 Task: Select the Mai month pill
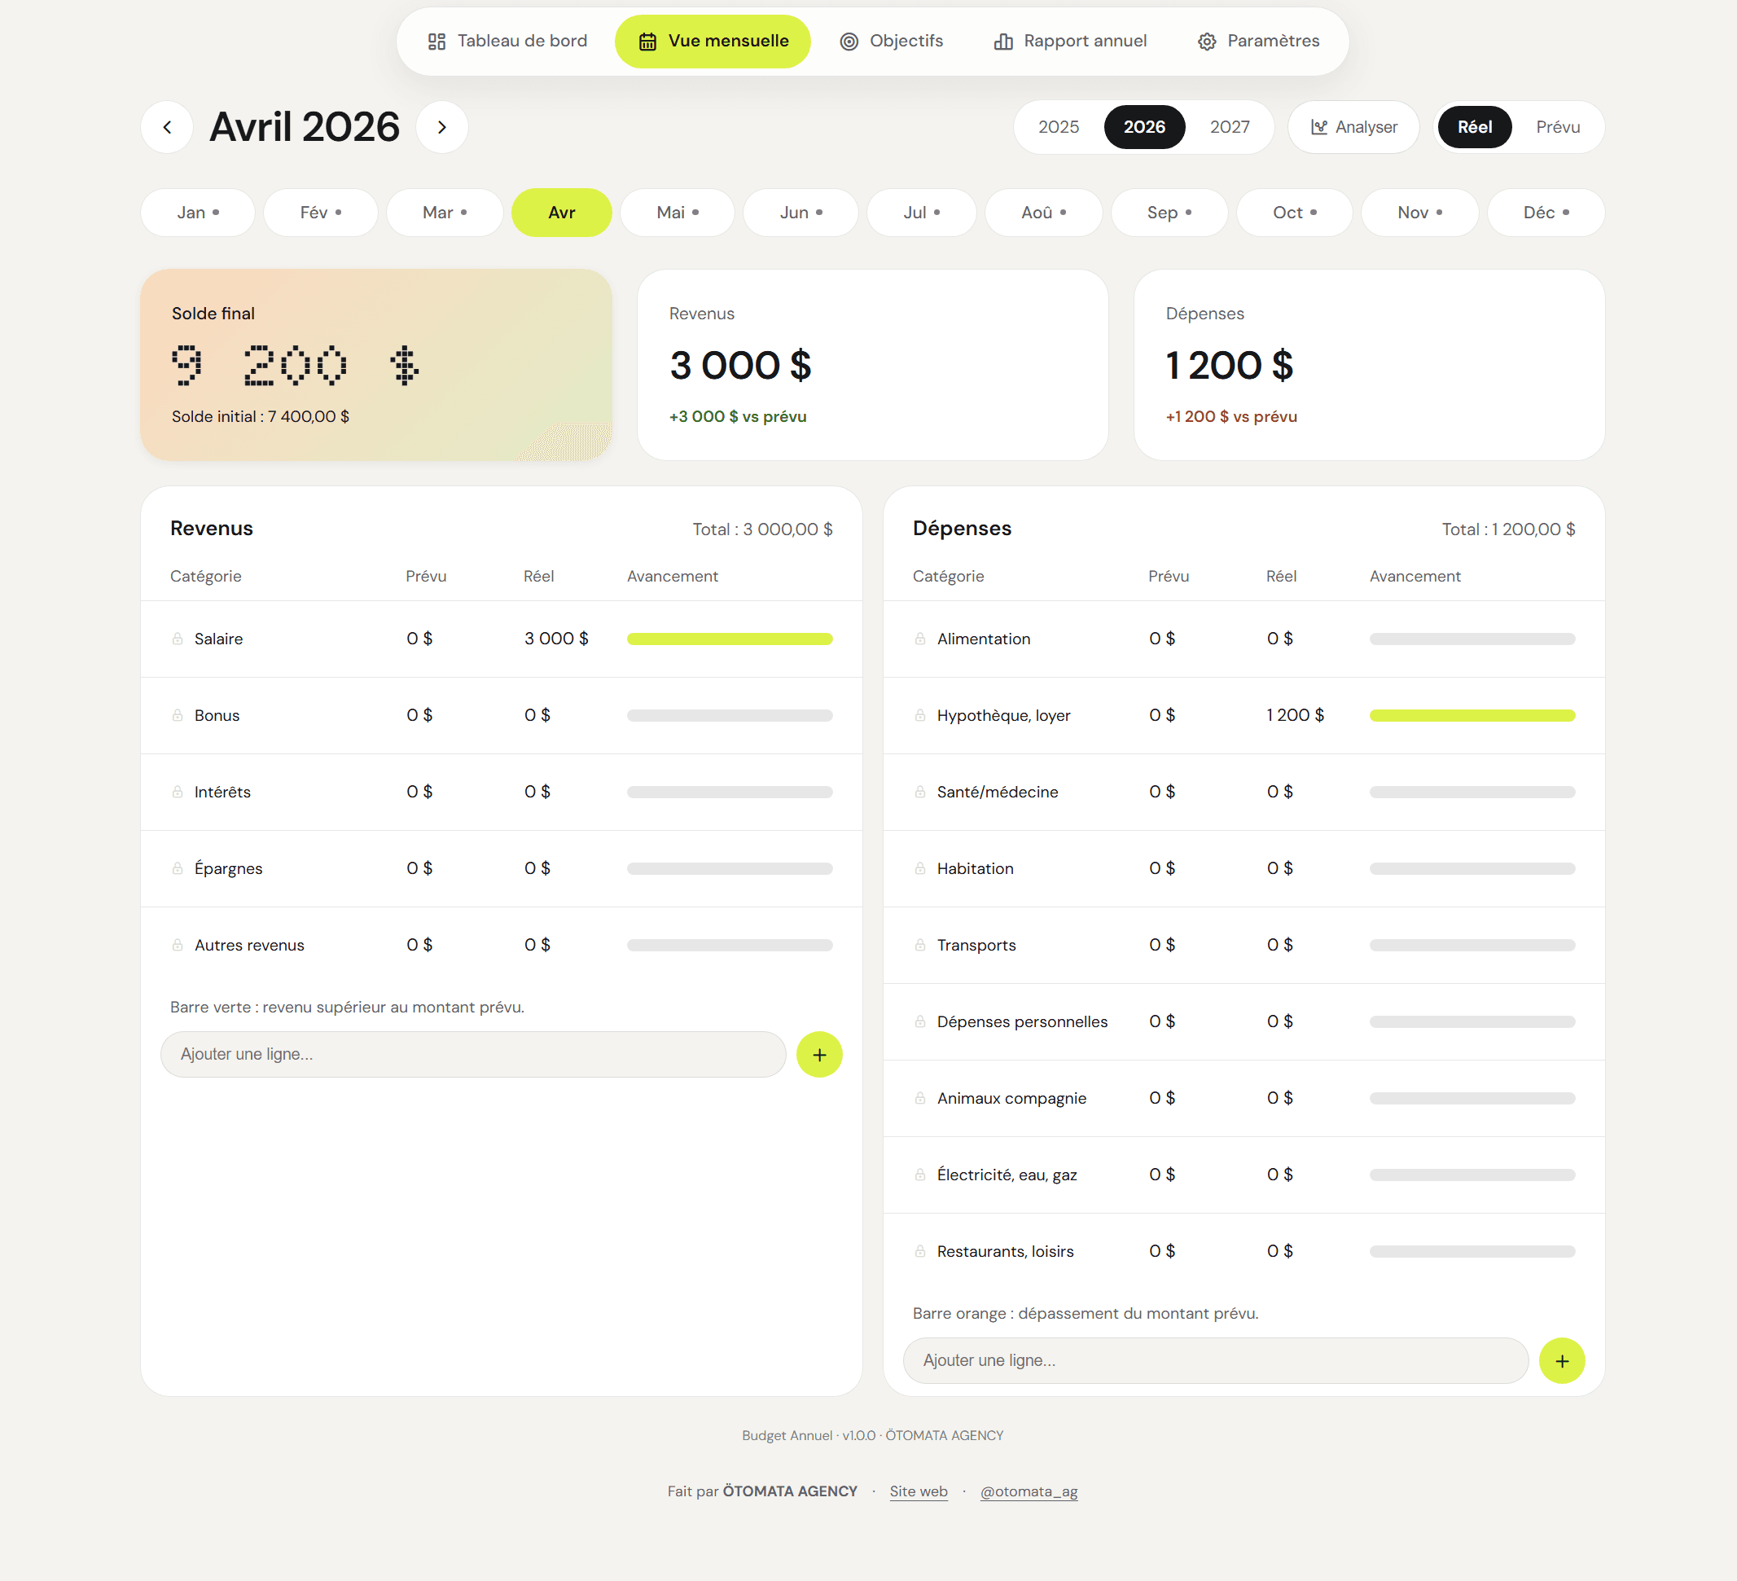click(678, 213)
